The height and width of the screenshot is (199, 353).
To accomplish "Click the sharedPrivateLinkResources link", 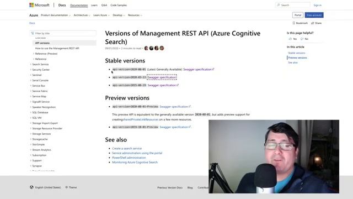I will tap(141, 119).
